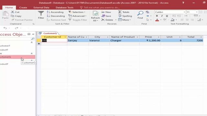This screenshot has width=207, height=116.
Task: Click the Charger product cell
Action: tap(125, 41)
